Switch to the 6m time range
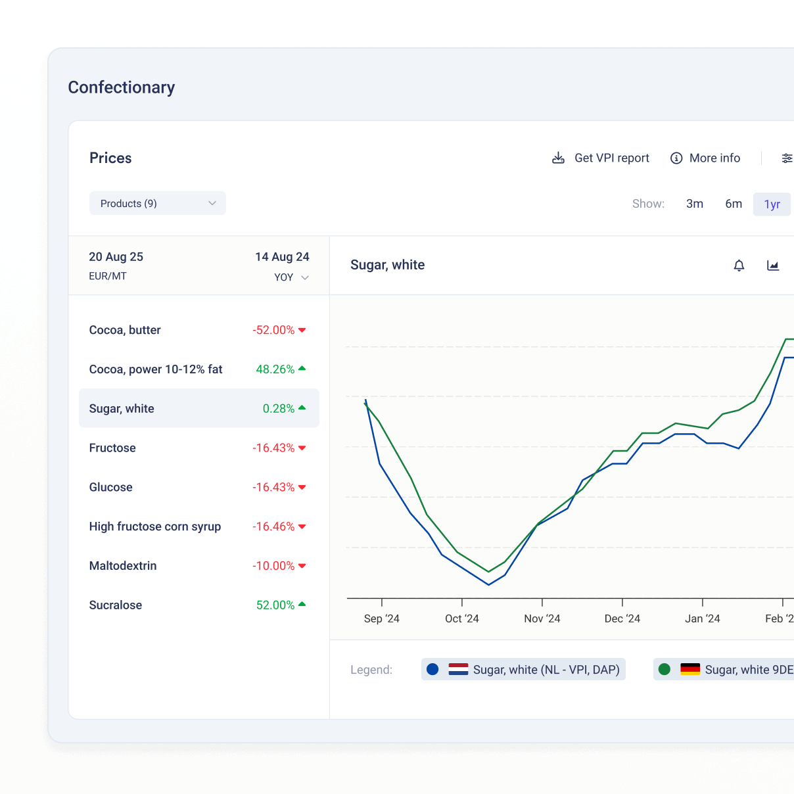This screenshot has width=794, height=794. [734, 204]
